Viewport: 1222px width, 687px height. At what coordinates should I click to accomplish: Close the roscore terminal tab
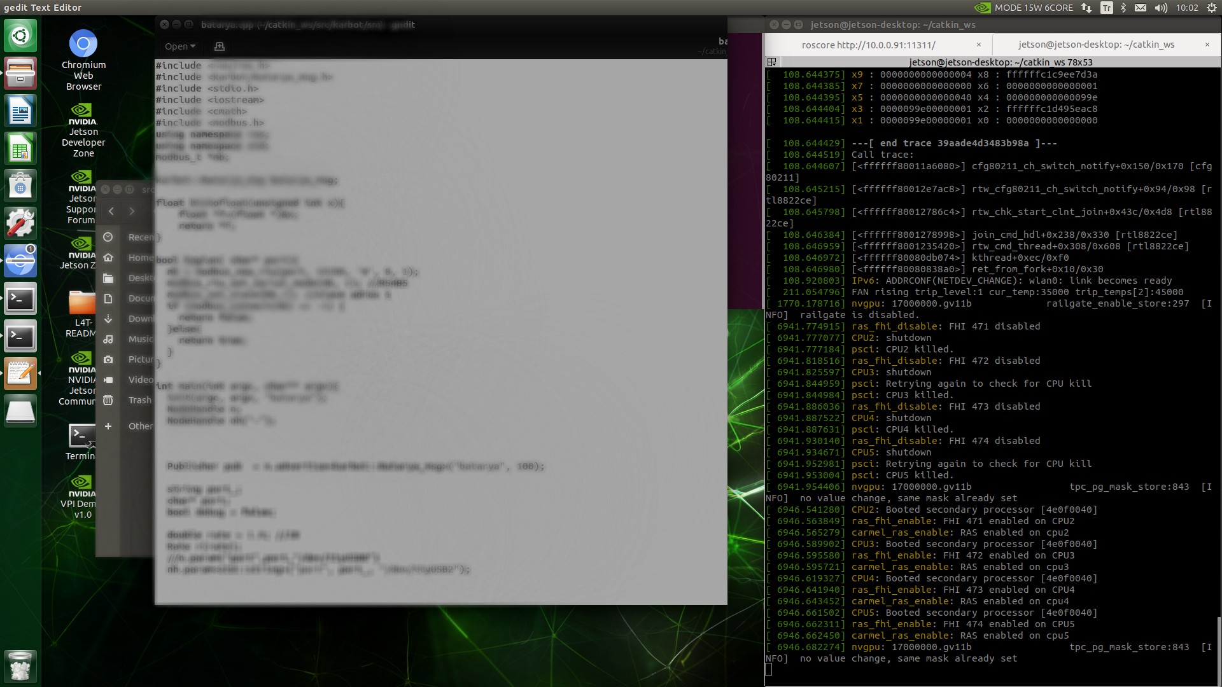point(979,45)
